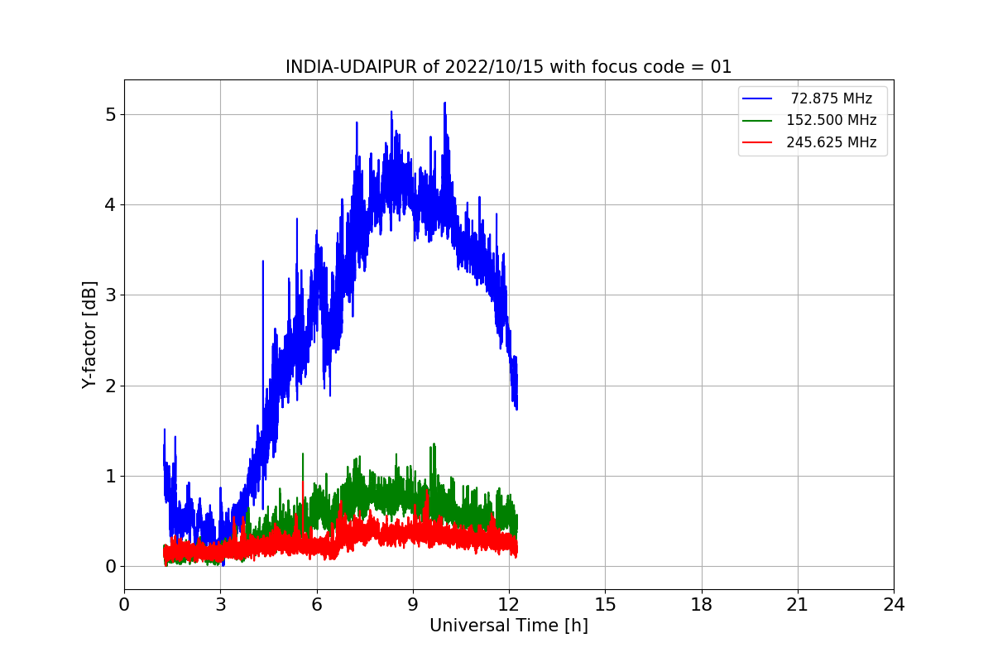993x662 pixels.
Task: Select the '245.625 MHz' legend label
Action: point(832,142)
